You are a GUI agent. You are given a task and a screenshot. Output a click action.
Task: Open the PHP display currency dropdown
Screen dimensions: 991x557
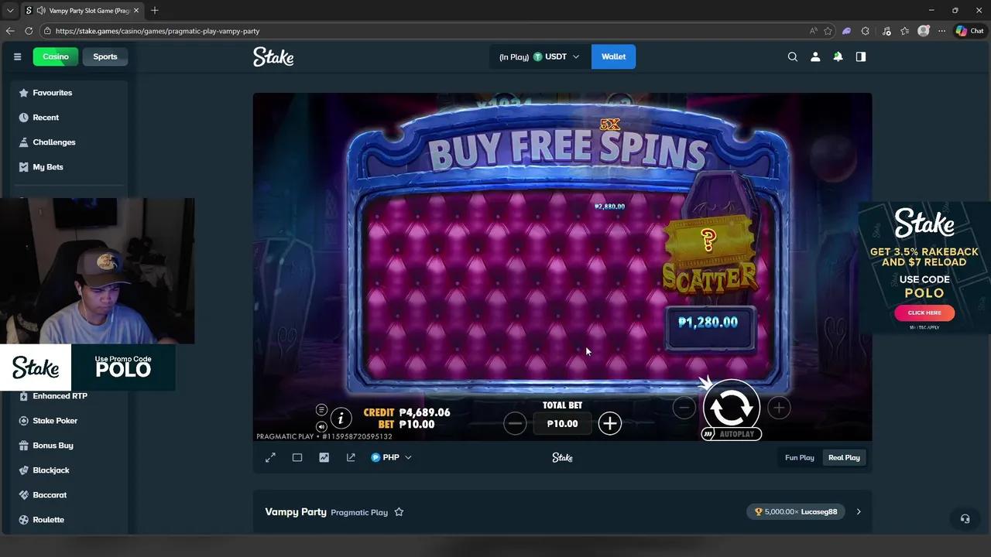tap(391, 457)
